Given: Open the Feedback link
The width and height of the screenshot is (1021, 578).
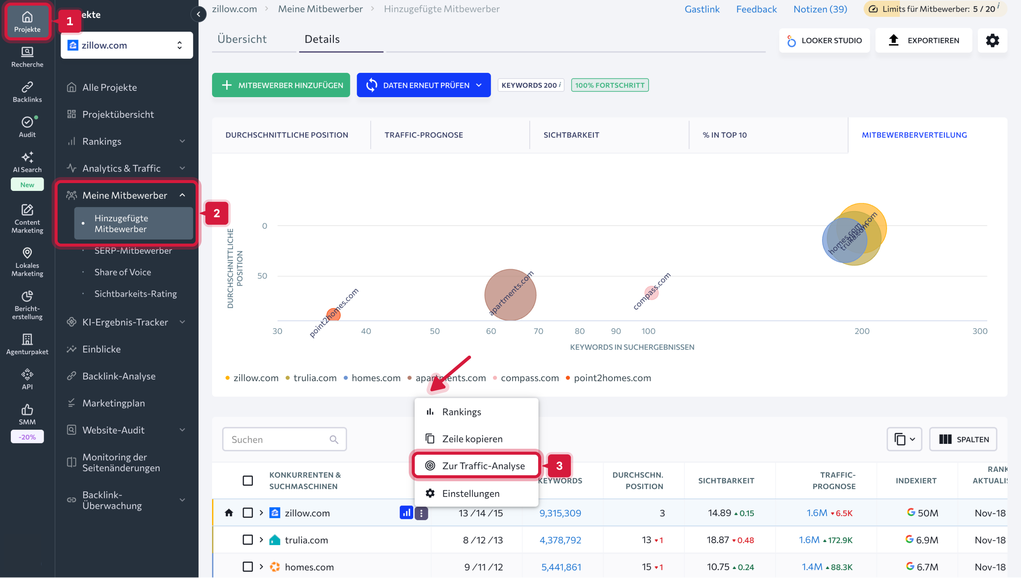Looking at the screenshot, I should (x=756, y=9).
